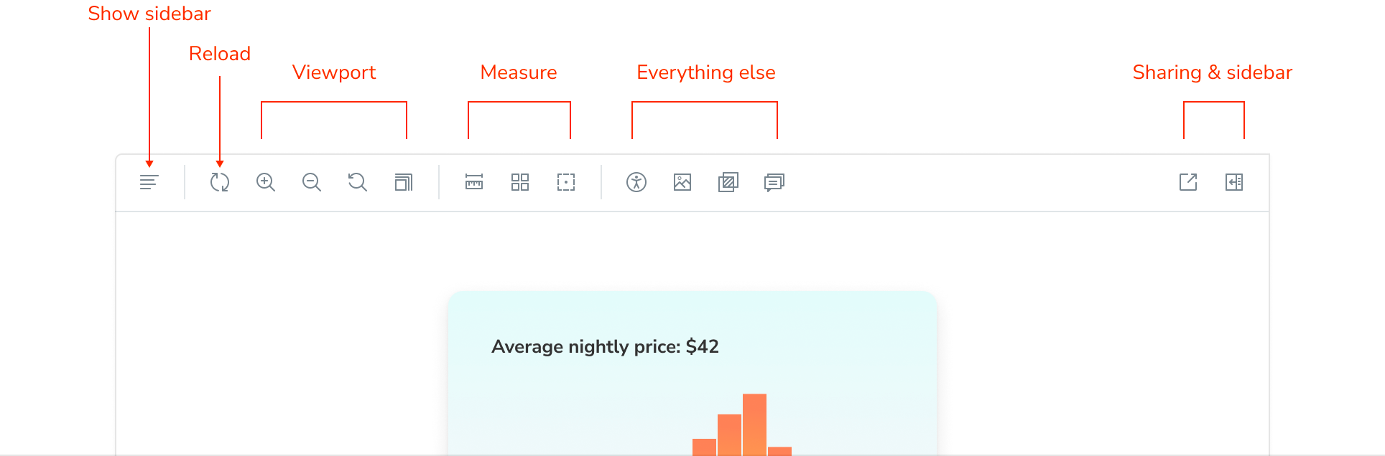This screenshot has height=456, width=1385.
Task: Reload the story with the circular arrows icon
Action: tap(220, 182)
